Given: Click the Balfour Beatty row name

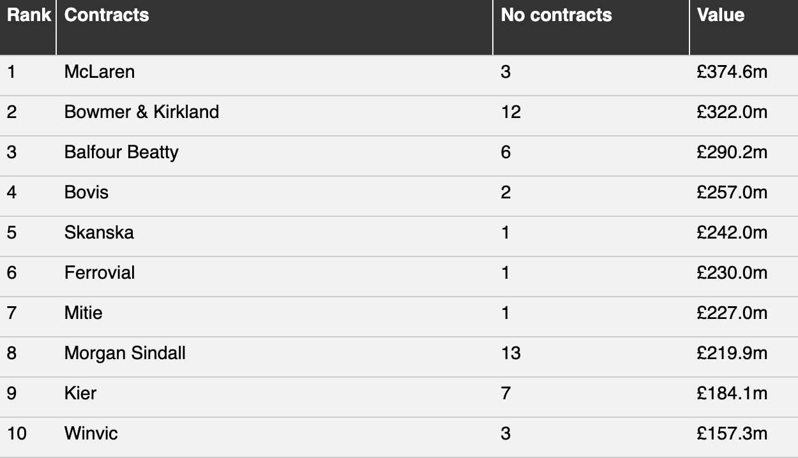Looking at the screenshot, I should coord(121,152).
